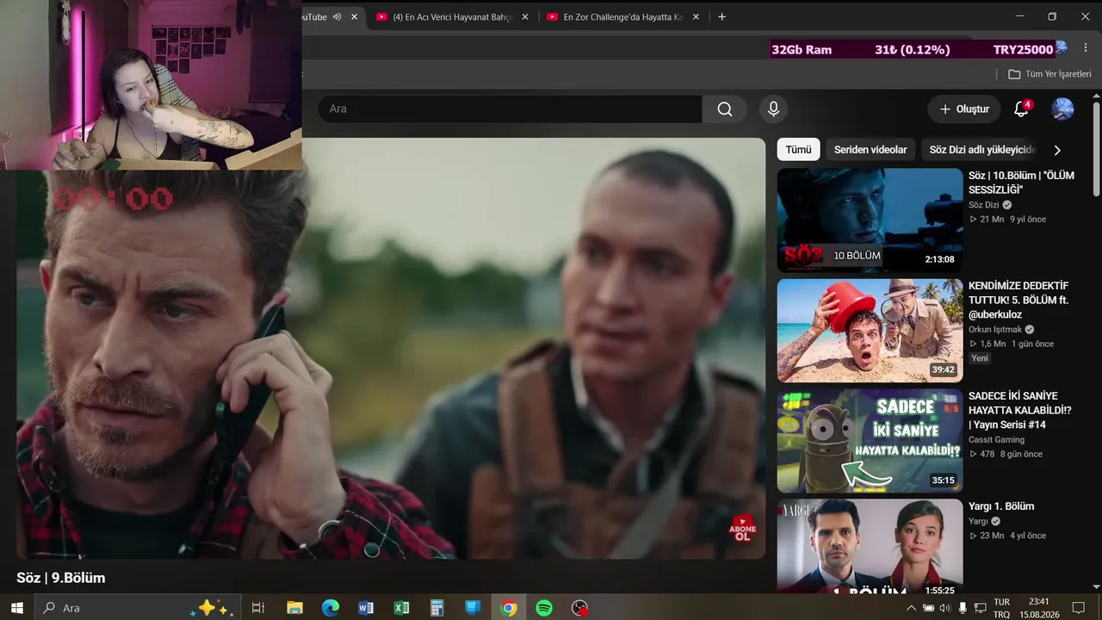Switch to Google Chrome on taskbar
Screen dimensions: 1102x620
click(509, 608)
